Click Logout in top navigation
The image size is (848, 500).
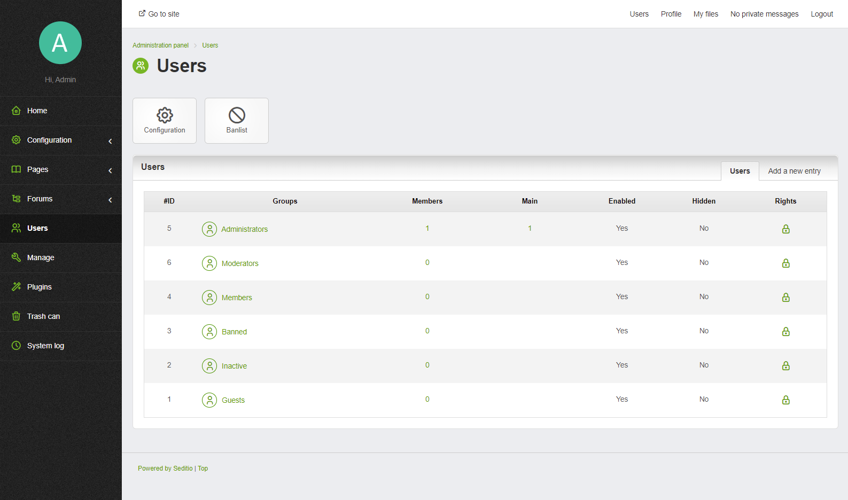(822, 14)
